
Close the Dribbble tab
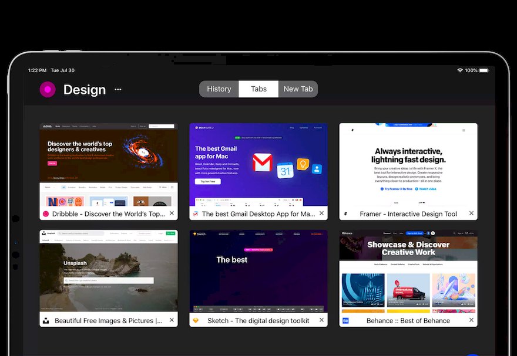click(x=172, y=213)
